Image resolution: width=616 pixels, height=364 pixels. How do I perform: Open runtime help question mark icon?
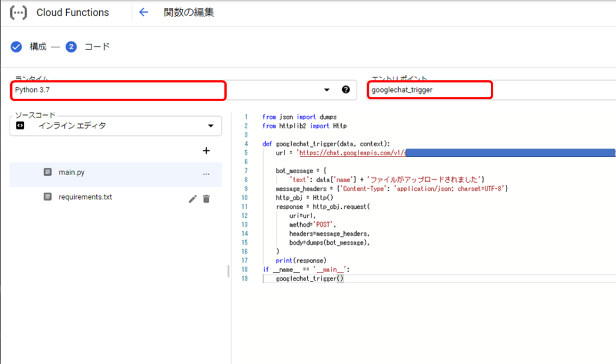(x=346, y=90)
